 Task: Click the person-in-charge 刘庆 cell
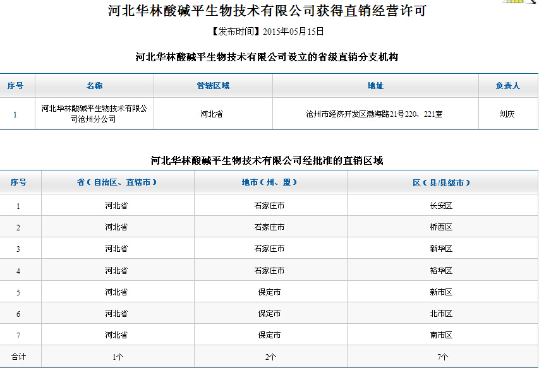[508, 114]
